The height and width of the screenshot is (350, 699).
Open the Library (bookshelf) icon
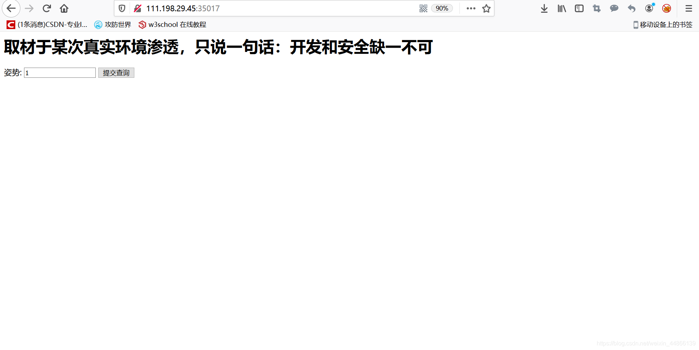point(561,8)
